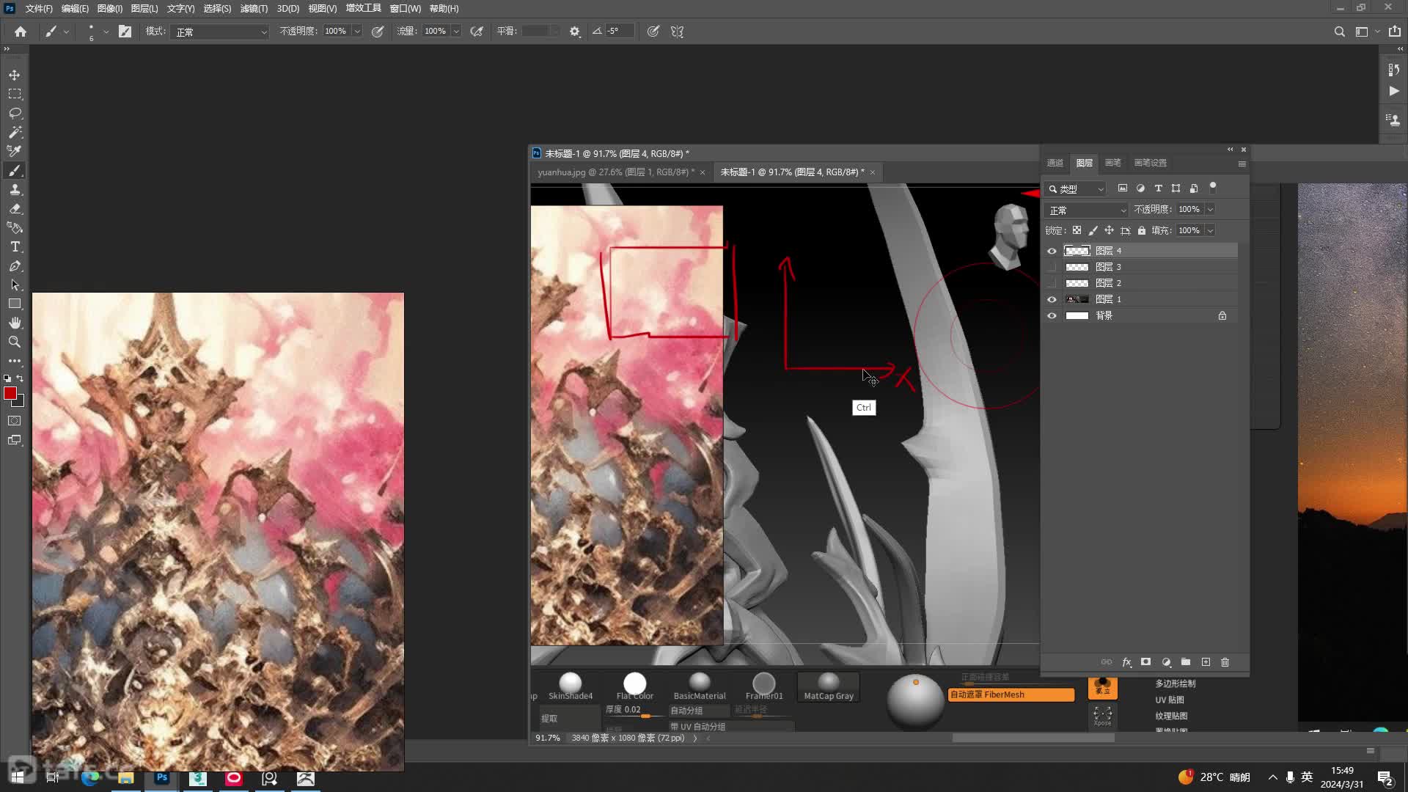Select the Path Selection arrow tool

pos(15,285)
